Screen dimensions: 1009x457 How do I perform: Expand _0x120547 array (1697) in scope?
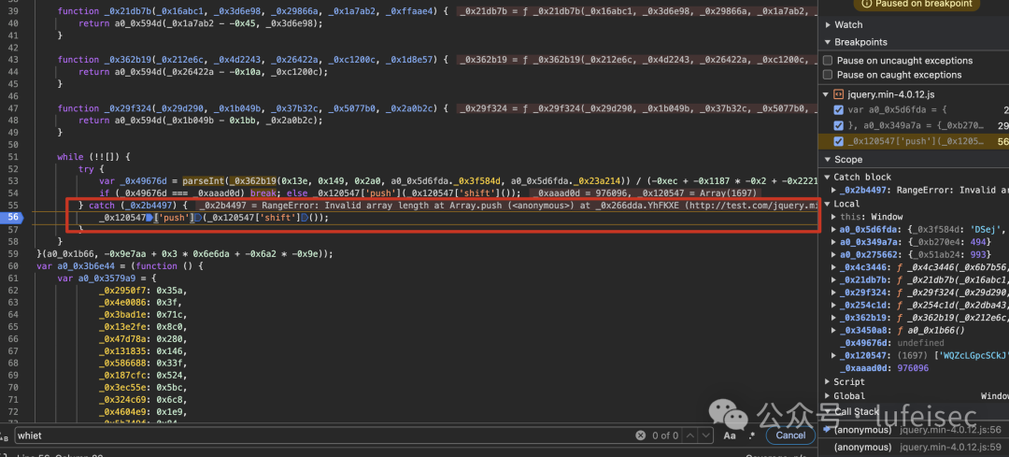point(834,355)
